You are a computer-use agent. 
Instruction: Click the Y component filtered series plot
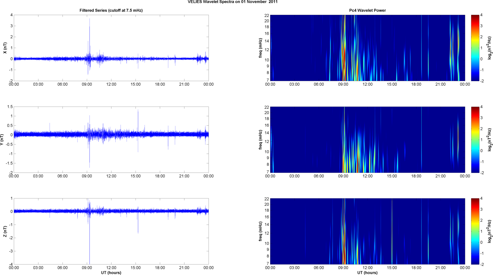[111, 140]
